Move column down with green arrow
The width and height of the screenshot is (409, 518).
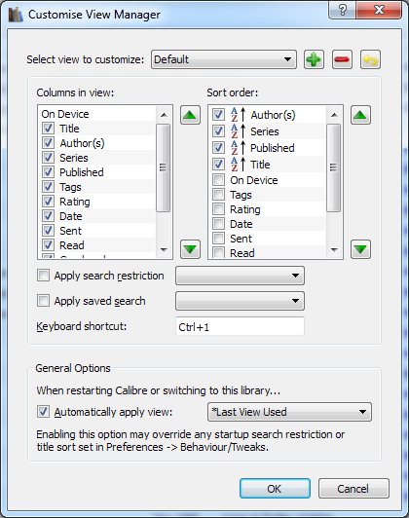pos(190,248)
